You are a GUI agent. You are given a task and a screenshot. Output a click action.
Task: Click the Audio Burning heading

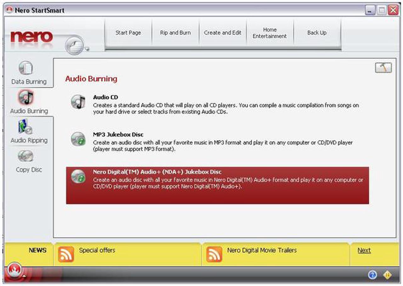click(x=91, y=79)
